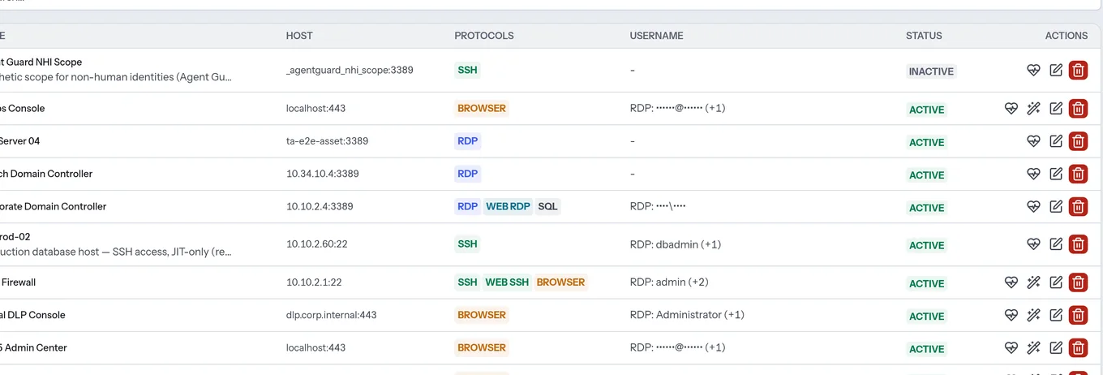Run health check on 10.34.10.4:3389 Domain Controller
Image resolution: width=1103 pixels, height=375 pixels.
click(1033, 174)
